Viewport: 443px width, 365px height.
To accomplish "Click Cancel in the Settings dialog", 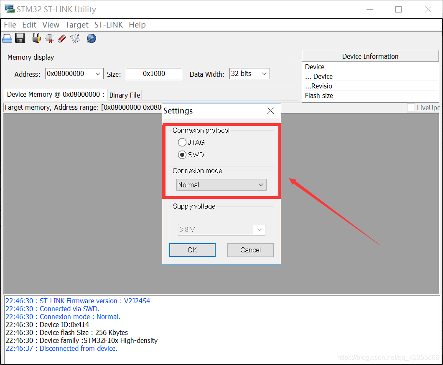I will (x=250, y=250).
